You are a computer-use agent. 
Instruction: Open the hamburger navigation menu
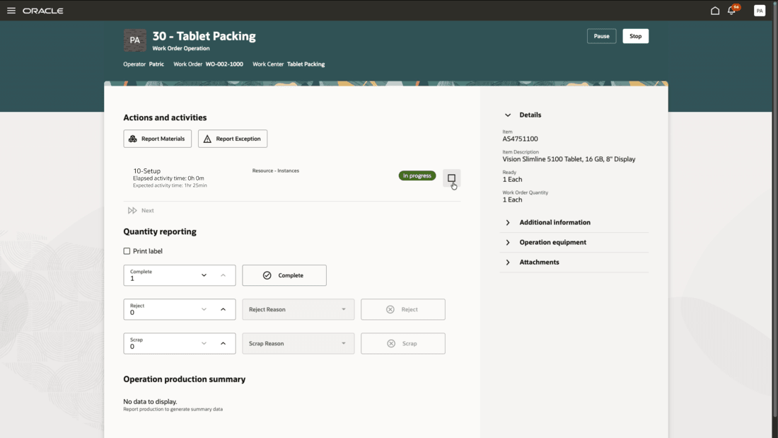(11, 11)
